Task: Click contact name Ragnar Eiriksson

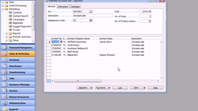Action: (x=107, y=55)
